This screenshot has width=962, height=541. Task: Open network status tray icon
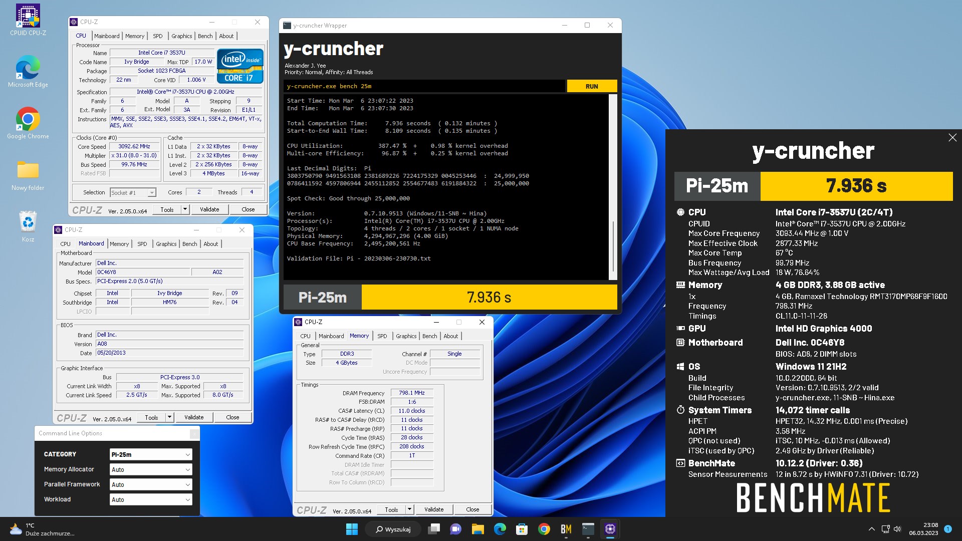tap(885, 529)
